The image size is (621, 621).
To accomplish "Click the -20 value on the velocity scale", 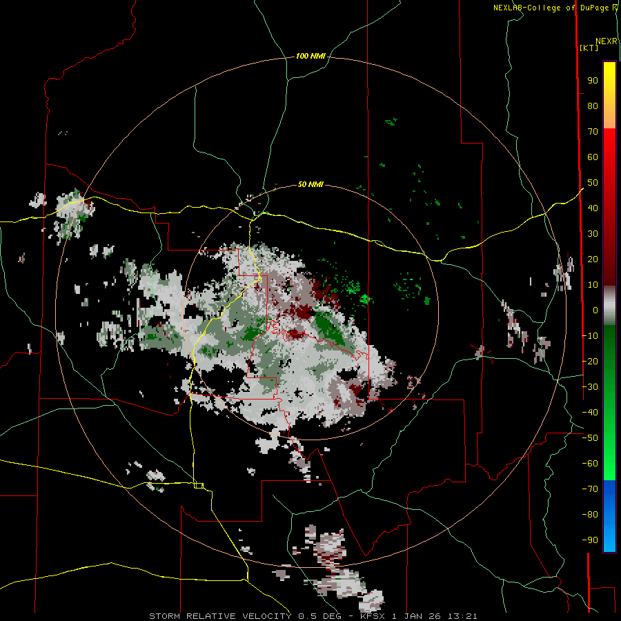I will point(590,361).
